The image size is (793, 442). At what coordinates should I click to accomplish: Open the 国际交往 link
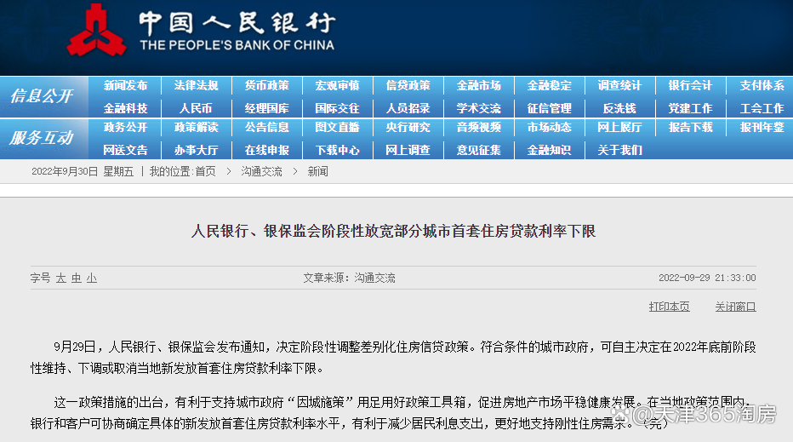[x=337, y=108]
